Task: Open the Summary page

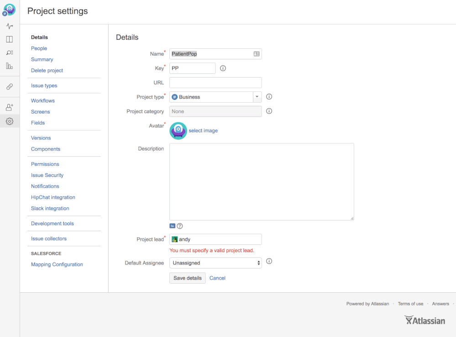Action: [x=42, y=59]
